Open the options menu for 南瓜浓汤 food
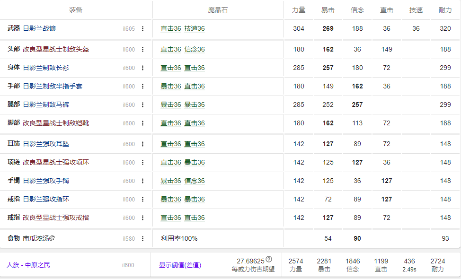461x279 pixels. 143,238
